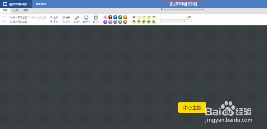Mark progress complete with green checkmark
The height and width of the screenshot is (129, 267).
click(x=154, y=22)
